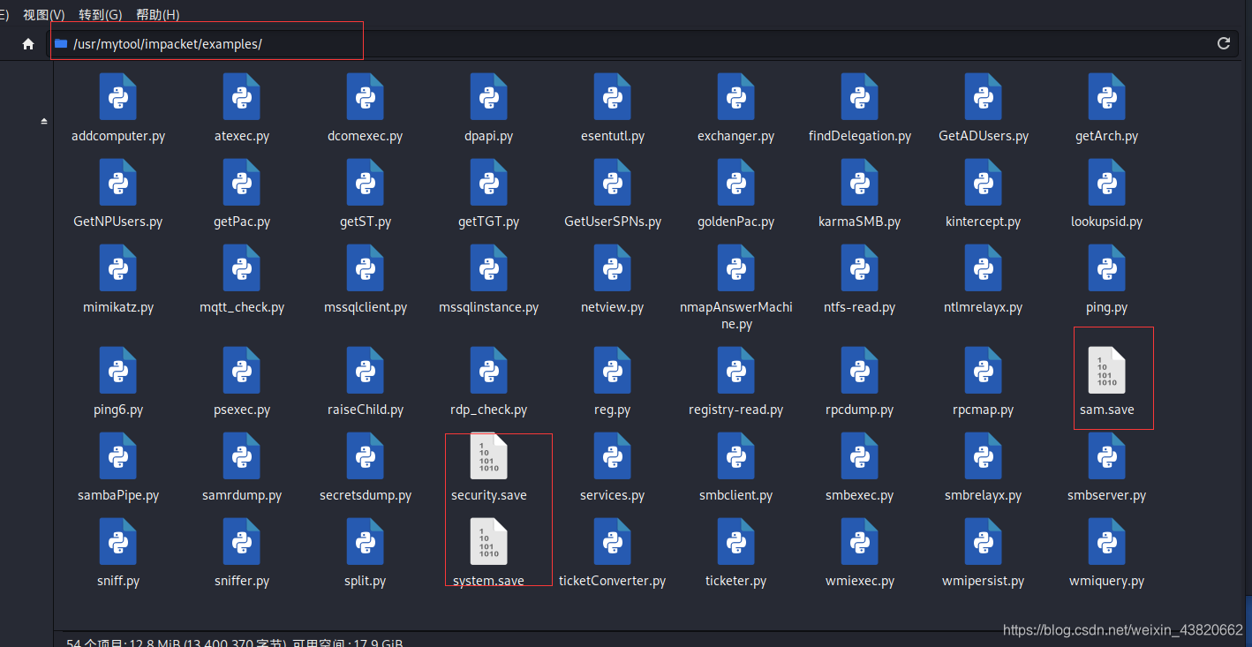Select the atexec.py file icon
The image size is (1252, 647).
coord(242,97)
